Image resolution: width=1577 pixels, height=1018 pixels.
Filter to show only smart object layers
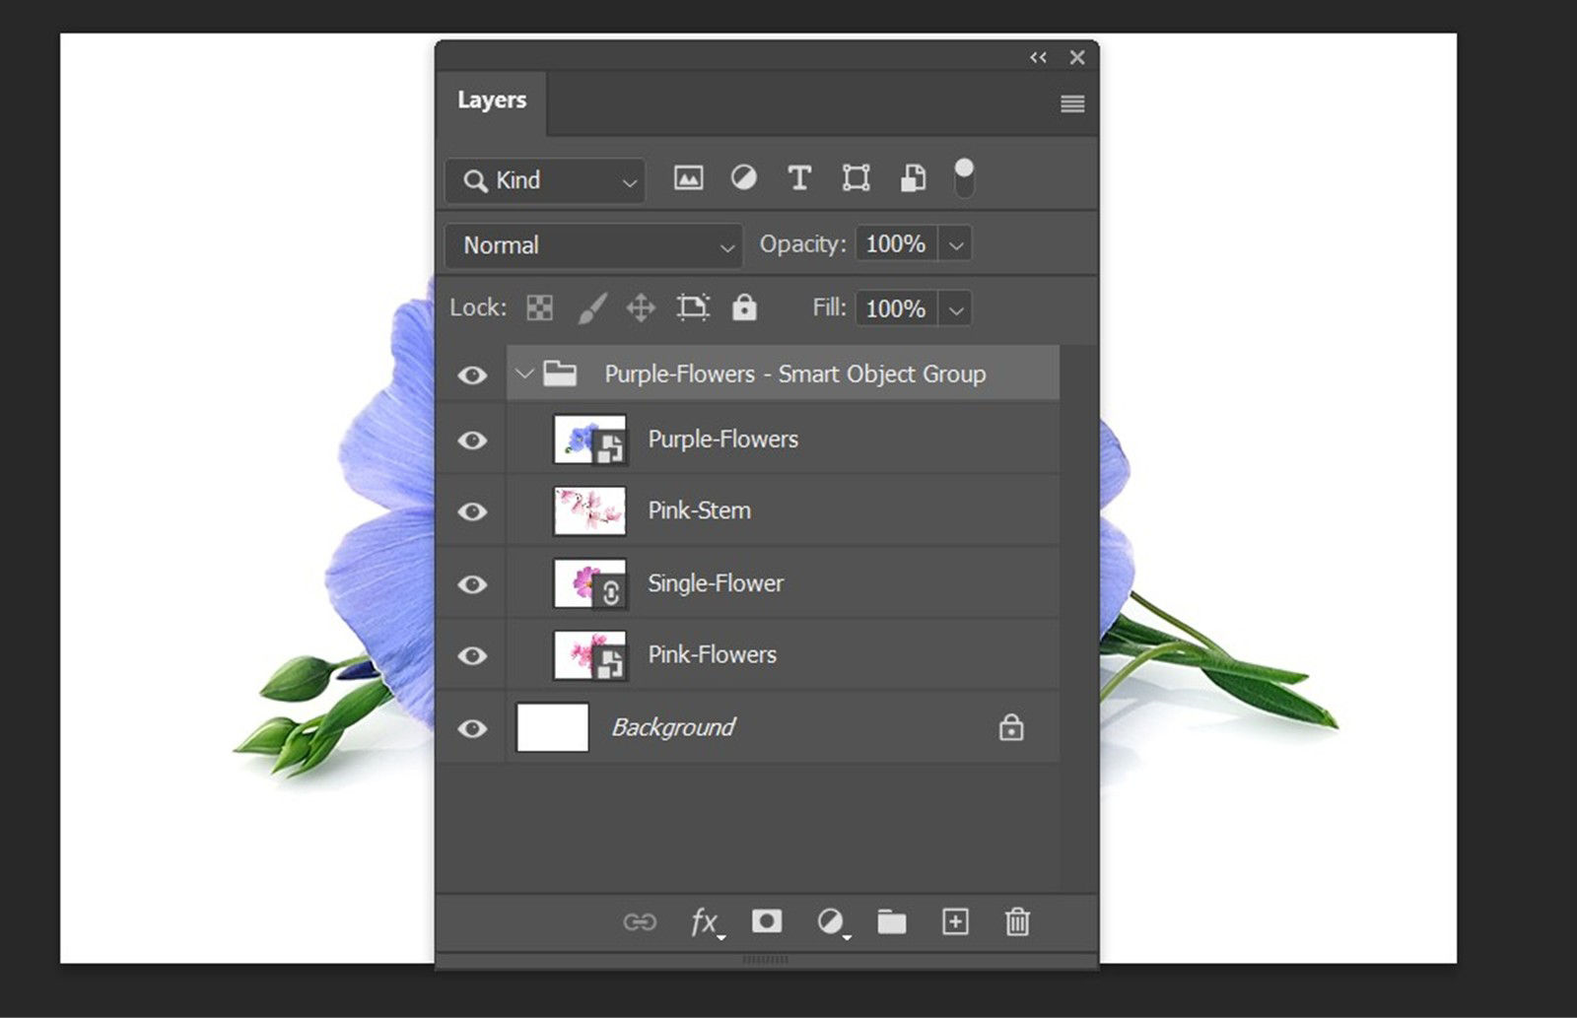912,178
